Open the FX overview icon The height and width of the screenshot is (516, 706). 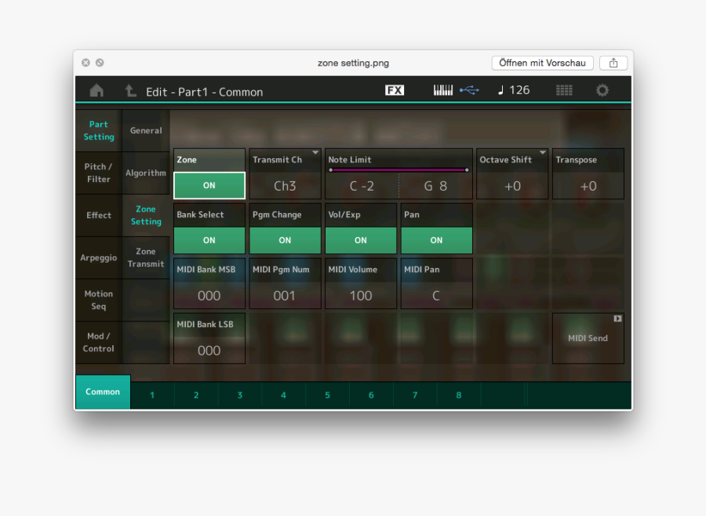click(x=395, y=90)
